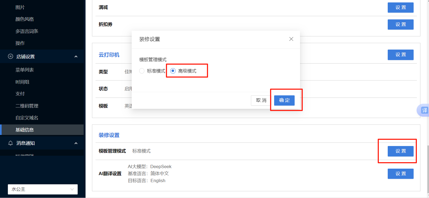Click the 装修设置 section heading
The width and height of the screenshot is (429, 198).
[x=109, y=135]
